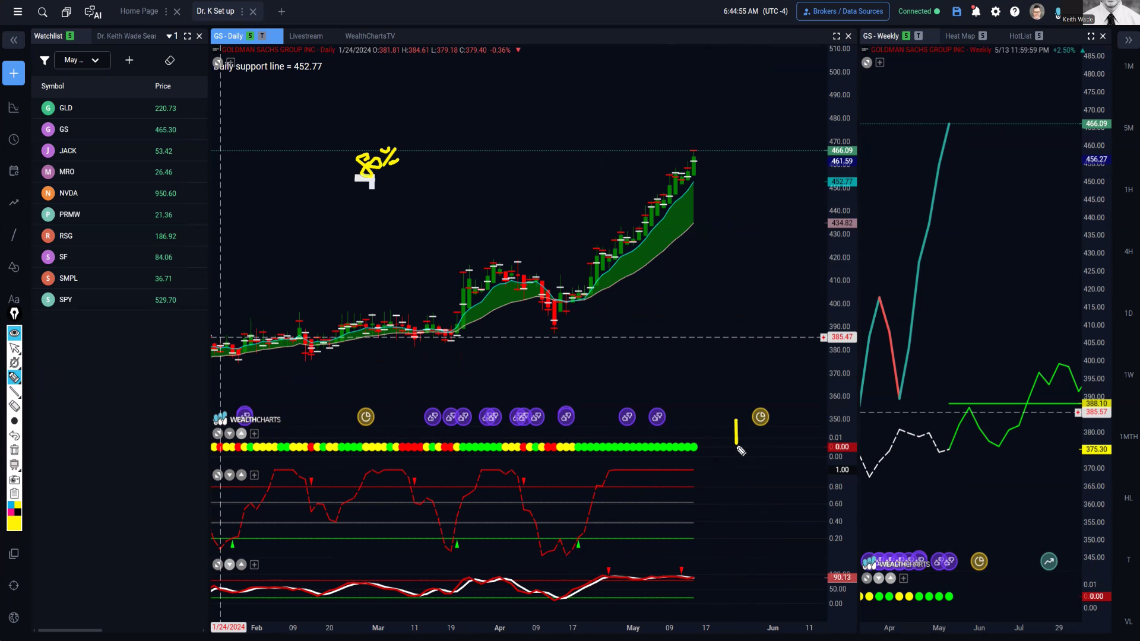Select the highlighter marker drawing tool
This screenshot has height=641, width=1140.
pyautogui.click(x=14, y=377)
